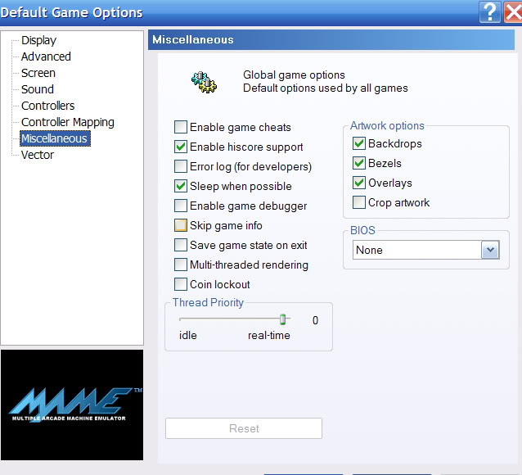
Task: Click the Thread Priority slider handle
Action: [283, 319]
